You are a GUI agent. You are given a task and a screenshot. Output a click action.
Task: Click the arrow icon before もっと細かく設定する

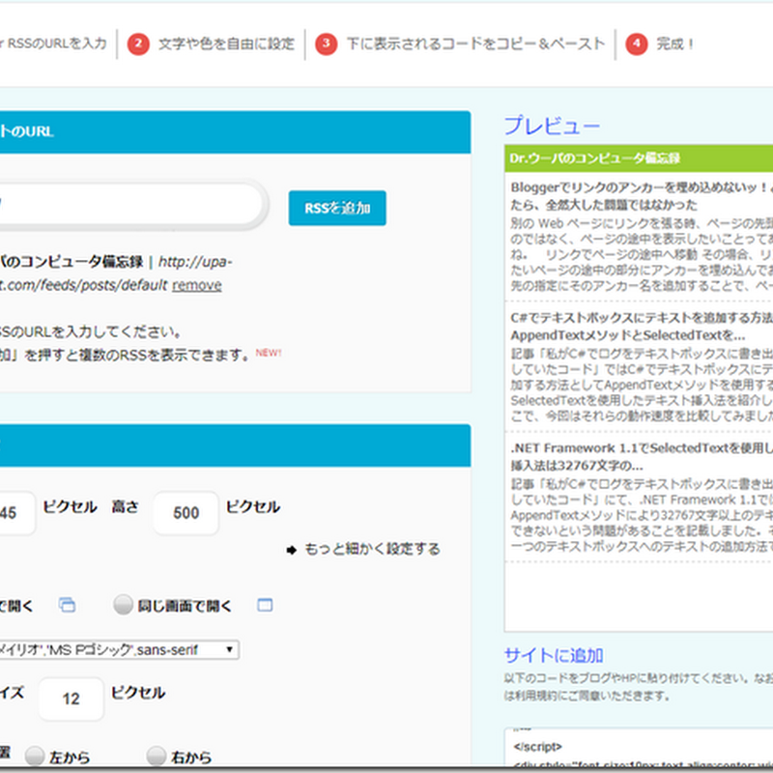click(x=292, y=550)
